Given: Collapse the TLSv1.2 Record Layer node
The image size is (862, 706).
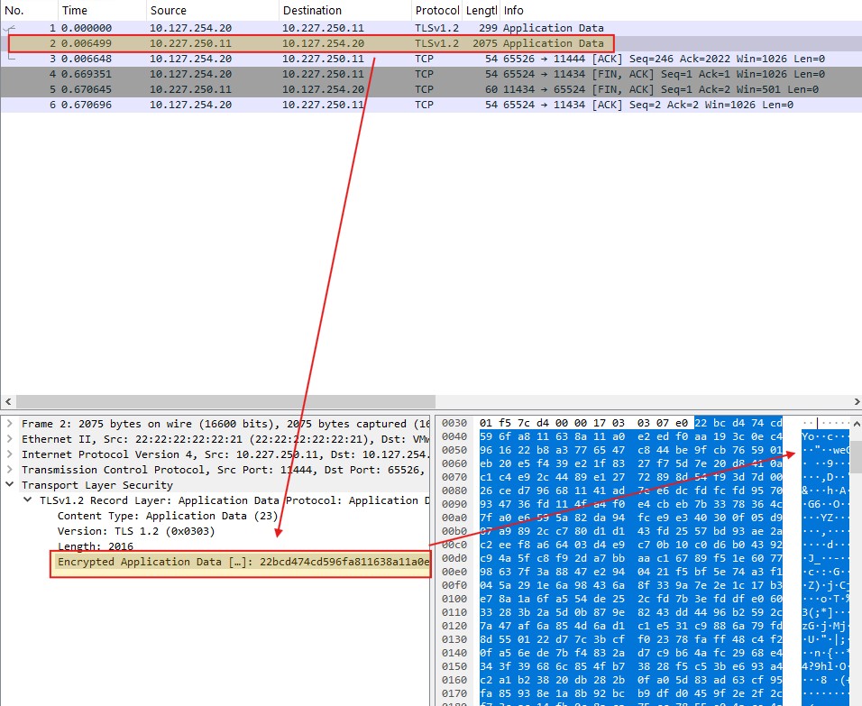Looking at the screenshot, I should tap(27, 500).
